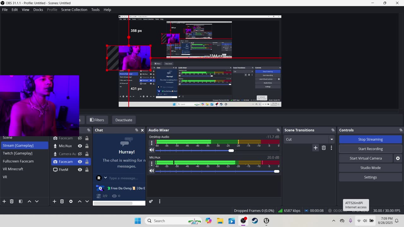Hide the selected Facecam source

(x=80, y=162)
